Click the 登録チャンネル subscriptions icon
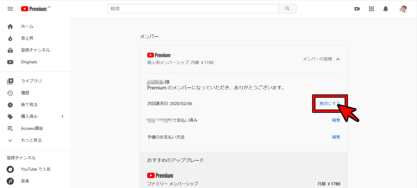Screen dimensions: 417x188 10,50
